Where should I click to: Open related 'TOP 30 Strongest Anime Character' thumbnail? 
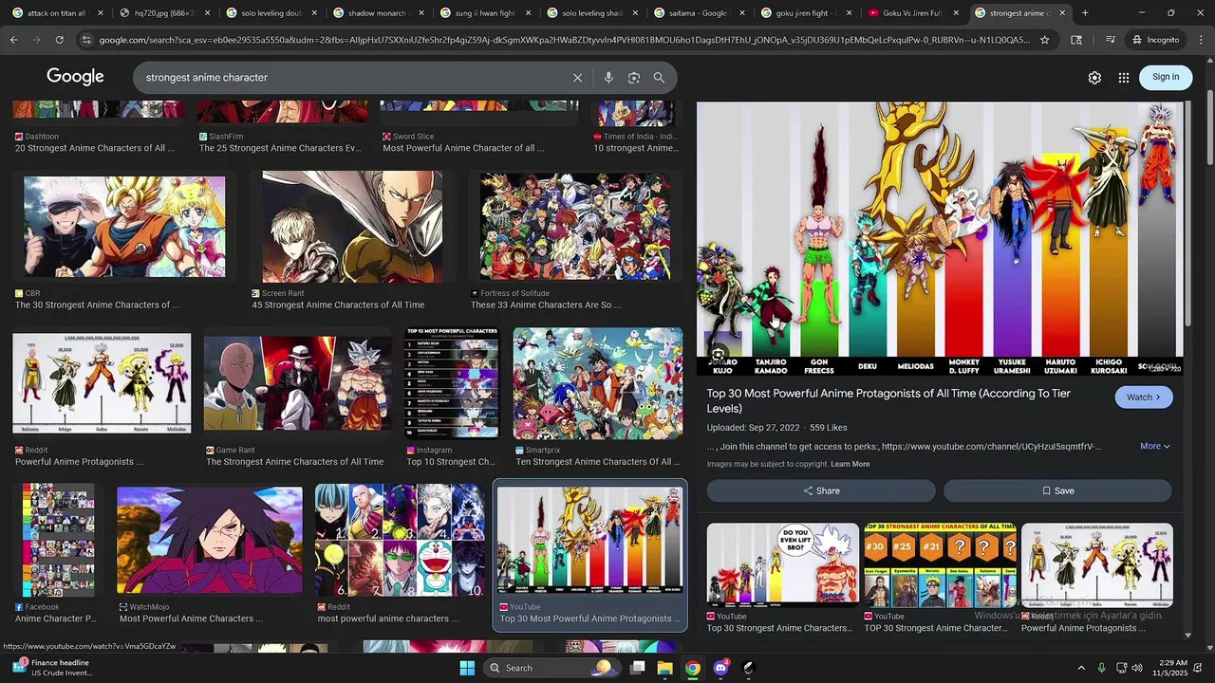[x=940, y=563]
